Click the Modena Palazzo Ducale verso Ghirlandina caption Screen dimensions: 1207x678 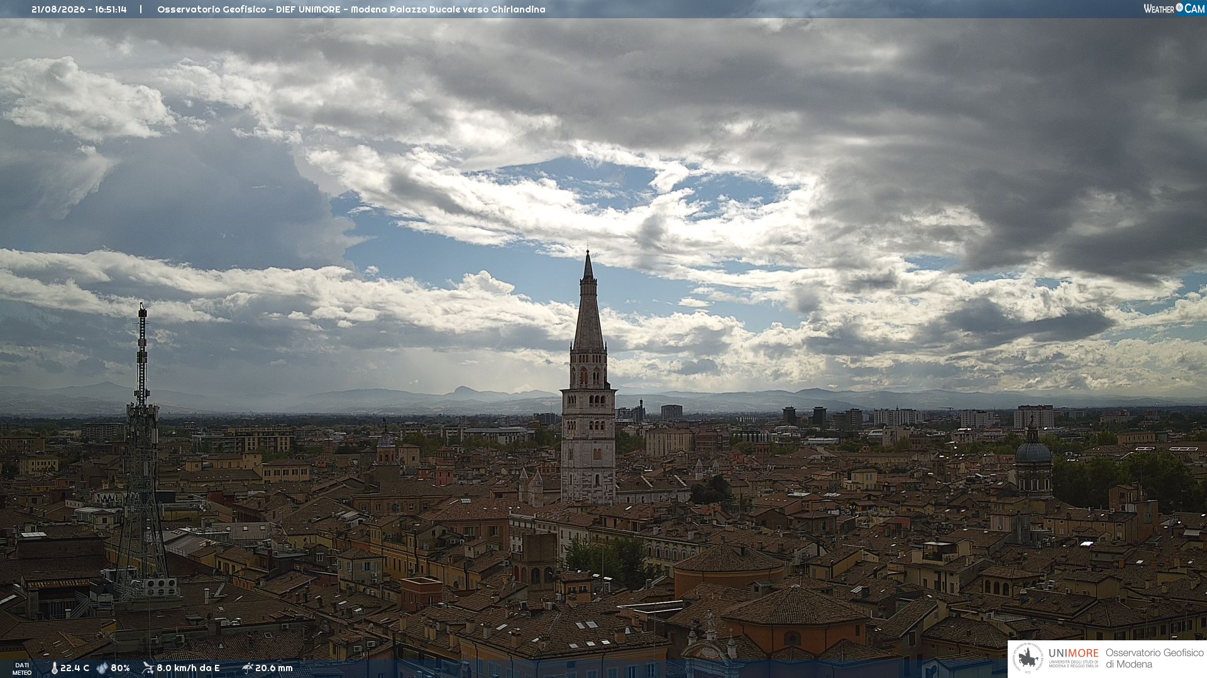(448, 9)
